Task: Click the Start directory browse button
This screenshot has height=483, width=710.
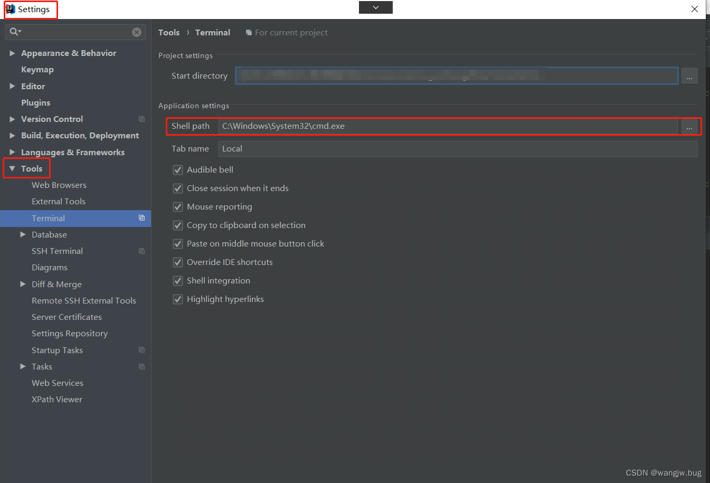Action: [689, 75]
